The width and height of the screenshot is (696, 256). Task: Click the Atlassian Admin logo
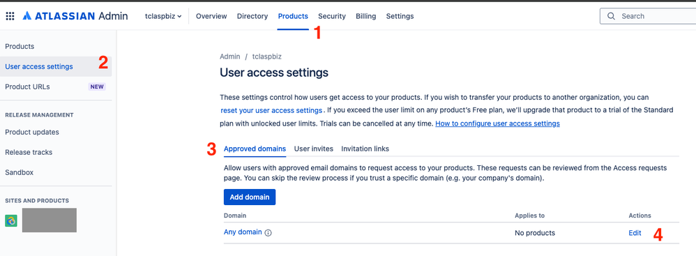point(75,17)
